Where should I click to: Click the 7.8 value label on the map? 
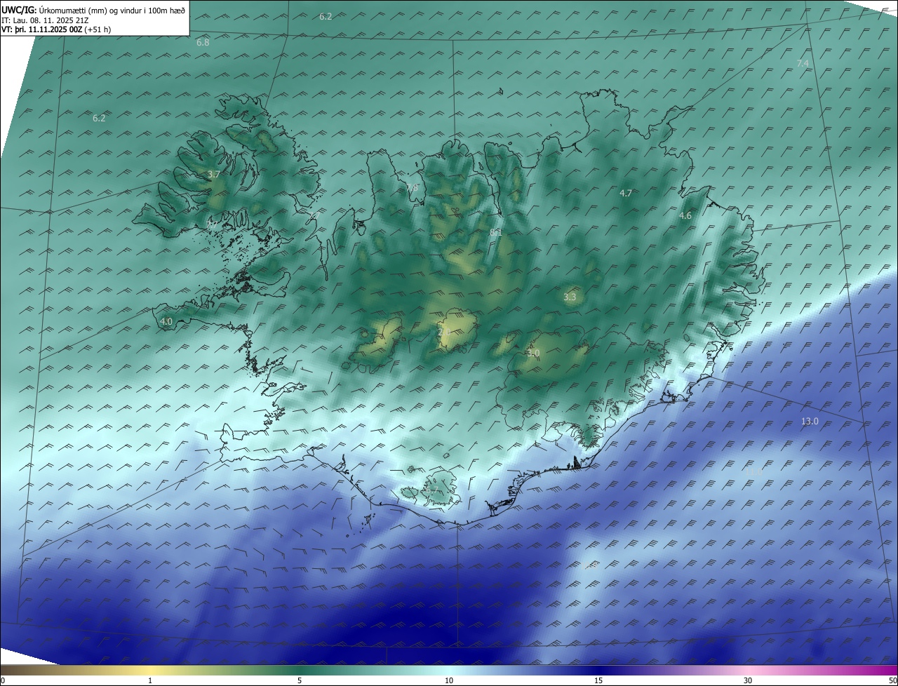tap(412, 187)
